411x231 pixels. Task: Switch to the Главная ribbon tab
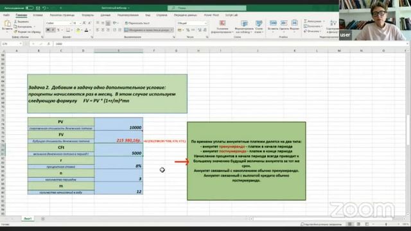coord(21,15)
